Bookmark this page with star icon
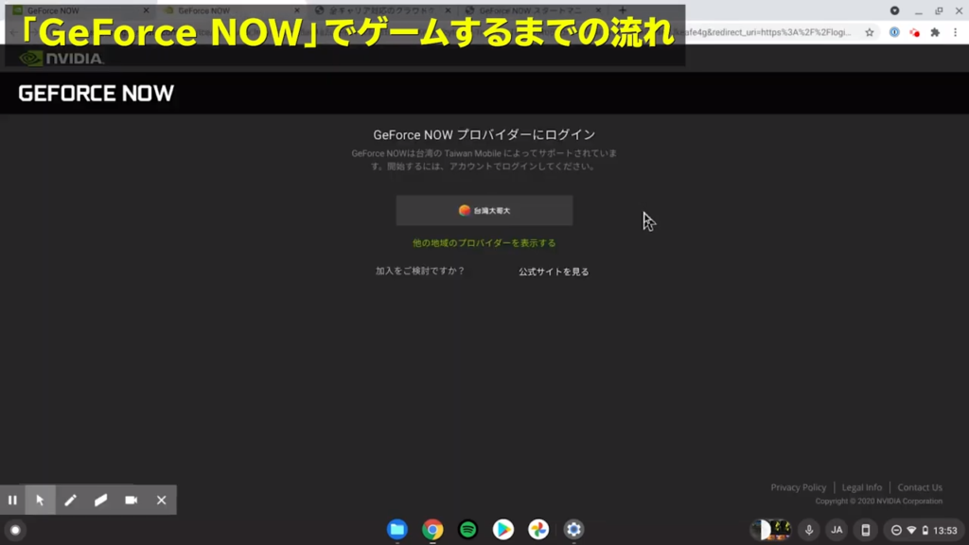 click(x=870, y=32)
